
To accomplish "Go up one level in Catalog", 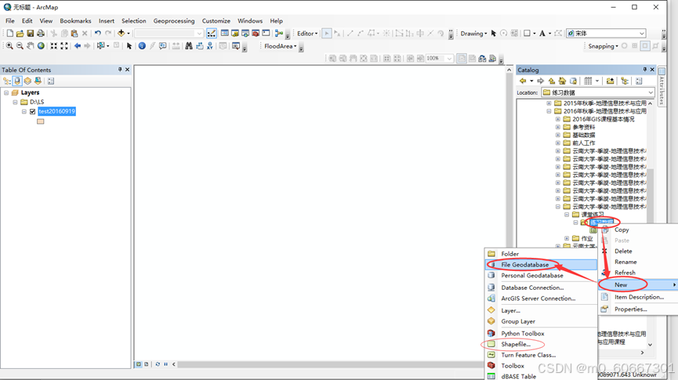I will (552, 81).
